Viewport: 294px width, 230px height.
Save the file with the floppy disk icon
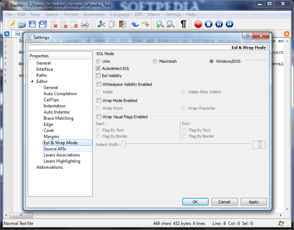(32, 24)
